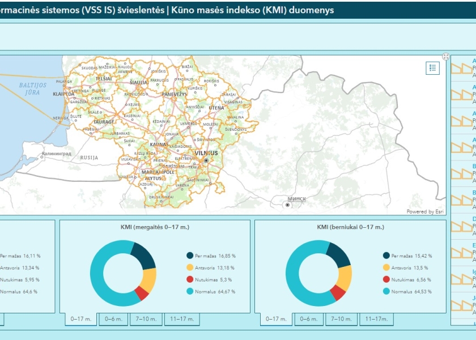476x340 pixels.
Task: Select the Vilnius capital marker on map
Action: click(206, 160)
